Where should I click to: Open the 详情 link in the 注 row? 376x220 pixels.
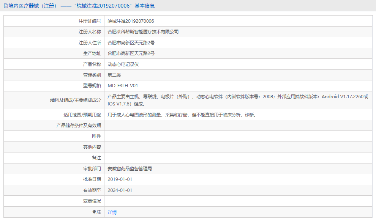[x=111, y=212]
